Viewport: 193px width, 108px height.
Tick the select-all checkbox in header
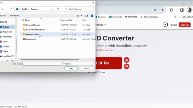[x=23, y=20]
